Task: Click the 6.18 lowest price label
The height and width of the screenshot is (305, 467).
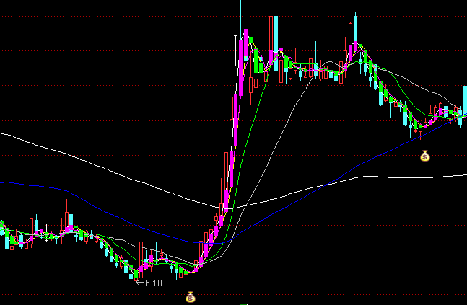Action: (x=154, y=283)
